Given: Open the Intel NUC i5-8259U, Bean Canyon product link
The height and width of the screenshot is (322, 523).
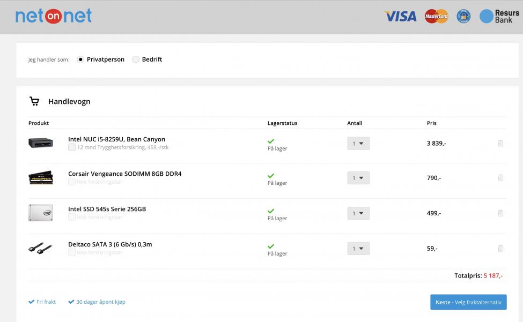Looking at the screenshot, I should pos(117,139).
